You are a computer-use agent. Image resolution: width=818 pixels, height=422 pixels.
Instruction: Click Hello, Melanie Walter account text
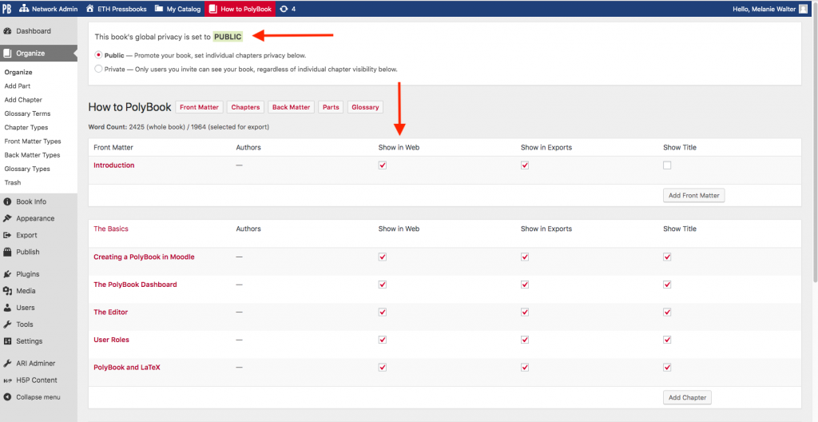[x=764, y=9]
